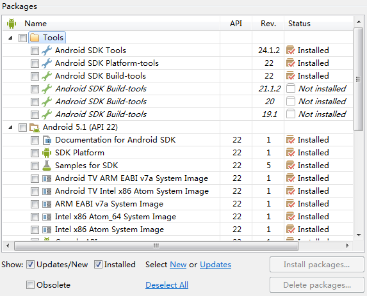Screen dimensions: 367x296
Task: Sort by the API column header
Action: pos(236,24)
